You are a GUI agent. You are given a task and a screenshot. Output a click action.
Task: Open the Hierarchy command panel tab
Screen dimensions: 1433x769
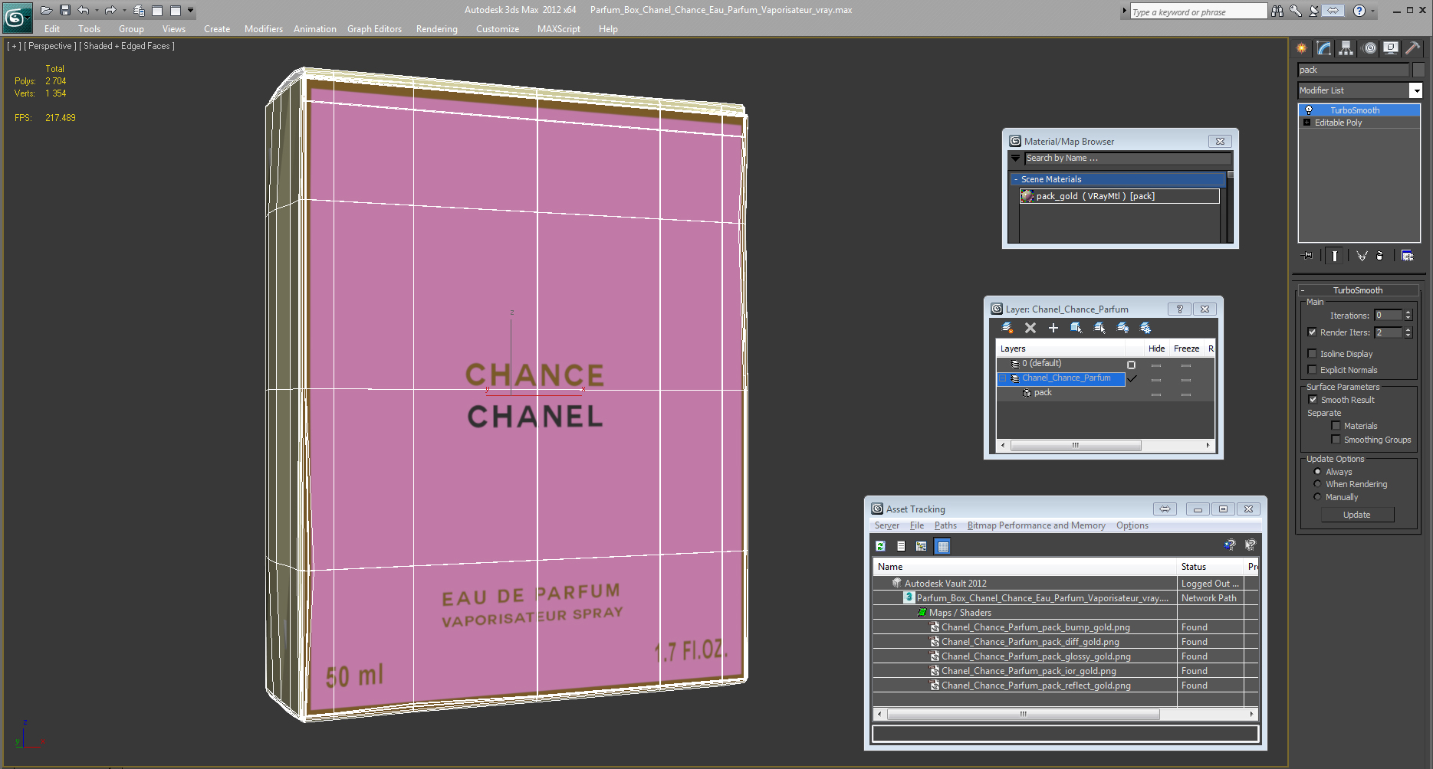click(x=1346, y=48)
